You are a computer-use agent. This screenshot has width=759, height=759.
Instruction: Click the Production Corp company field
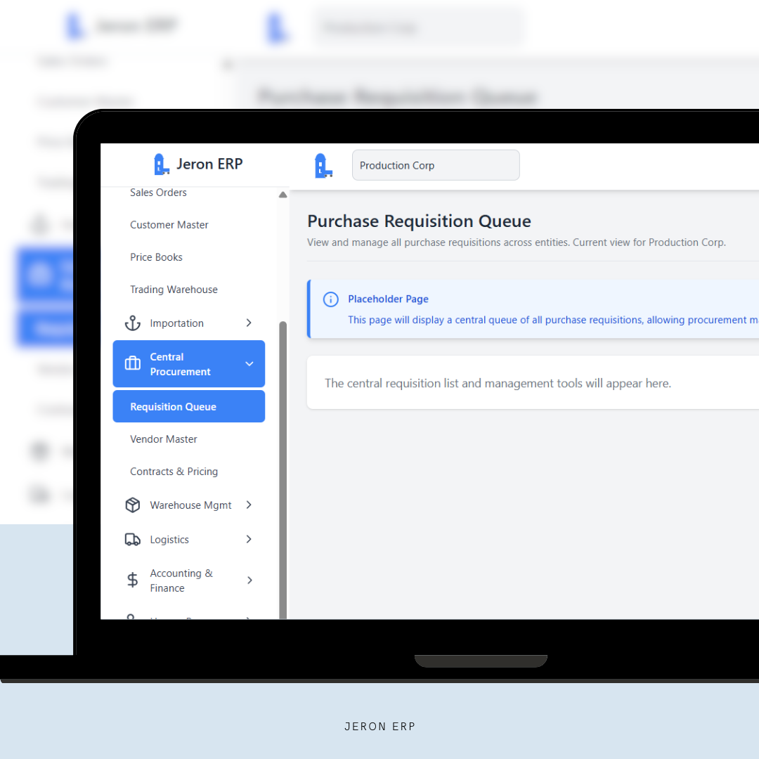(x=436, y=166)
